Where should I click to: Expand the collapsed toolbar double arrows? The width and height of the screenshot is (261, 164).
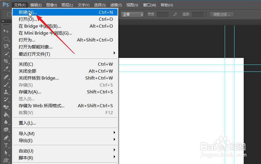3,21
